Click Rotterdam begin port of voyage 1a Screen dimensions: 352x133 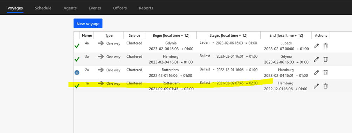click(171, 83)
